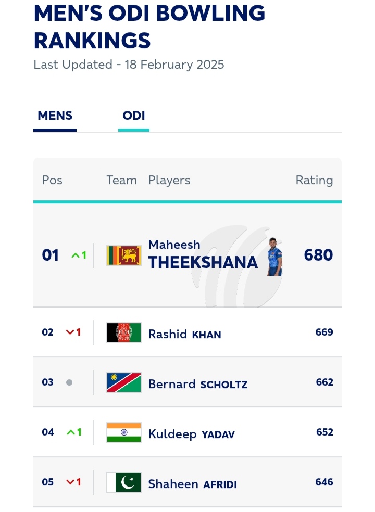Open Bernard Scholtz's player profile
The height and width of the screenshot is (512, 375).
point(197,384)
